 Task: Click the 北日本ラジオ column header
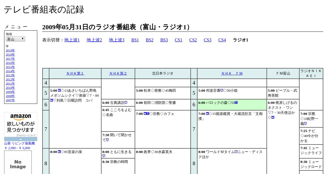[163, 73]
